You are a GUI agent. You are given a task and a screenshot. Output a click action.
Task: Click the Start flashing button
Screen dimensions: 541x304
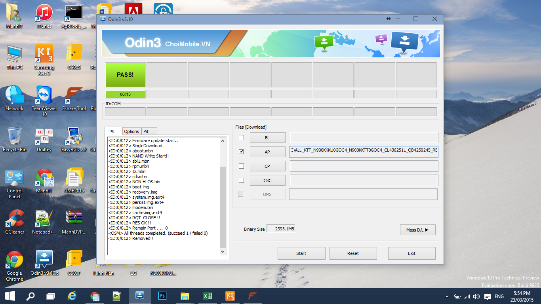point(301,253)
